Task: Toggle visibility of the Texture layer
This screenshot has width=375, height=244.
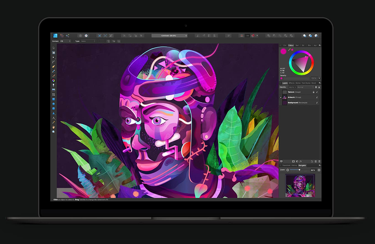Action: [x=318, y=92]
